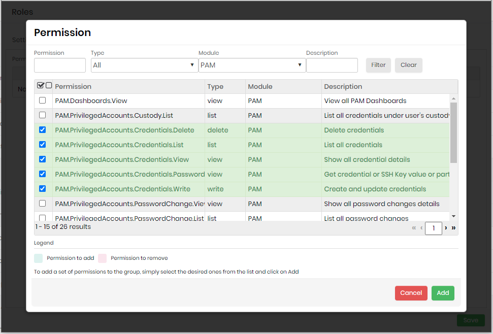Jump to last page with double-right arrows
This screenshot has height=334, width=493.
(453, 228)
